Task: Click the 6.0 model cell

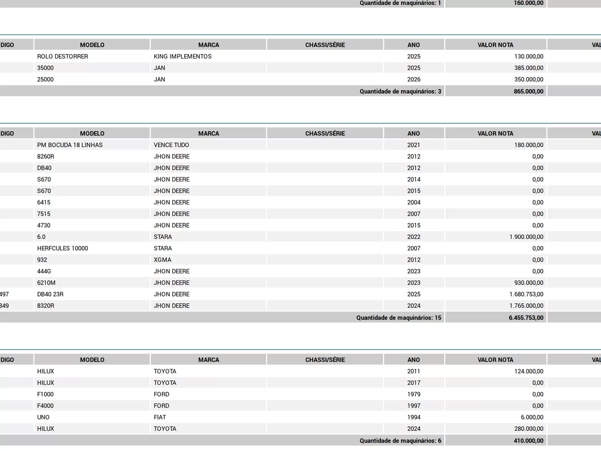Action: pyautogui.click(x=92, y=237)
